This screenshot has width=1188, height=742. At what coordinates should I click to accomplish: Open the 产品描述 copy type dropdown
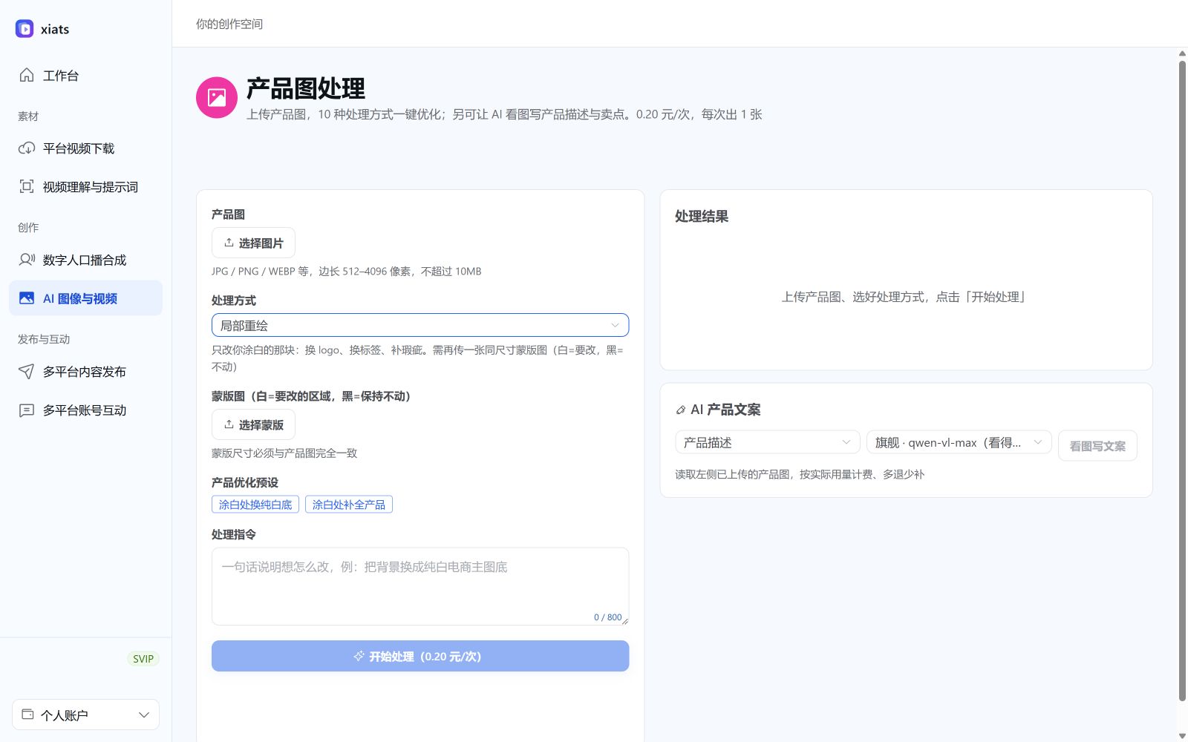pyautogui.click(x=767, y=442)
